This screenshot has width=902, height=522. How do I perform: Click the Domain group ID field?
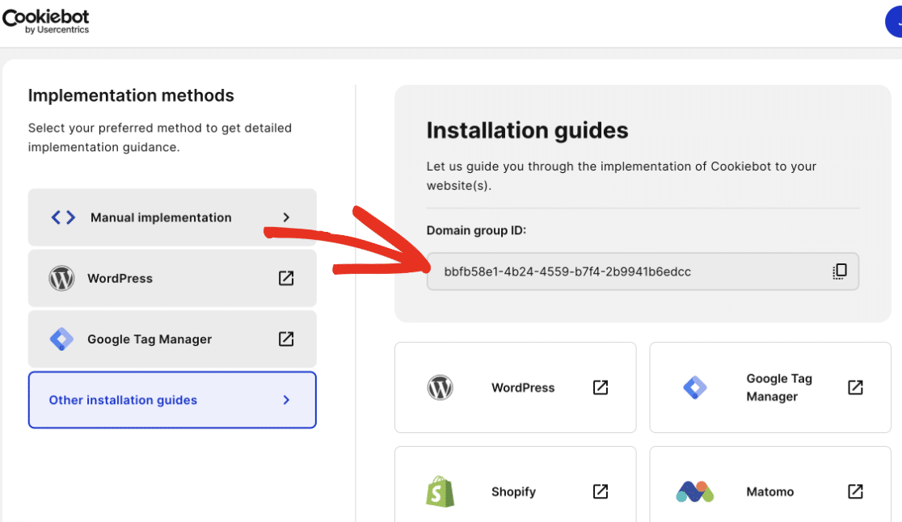point(643,272)
